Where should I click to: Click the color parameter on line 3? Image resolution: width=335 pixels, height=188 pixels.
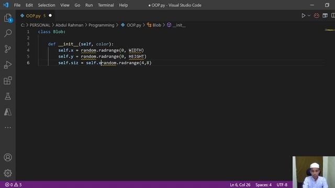pyautogui.click(x=103, y=44)
